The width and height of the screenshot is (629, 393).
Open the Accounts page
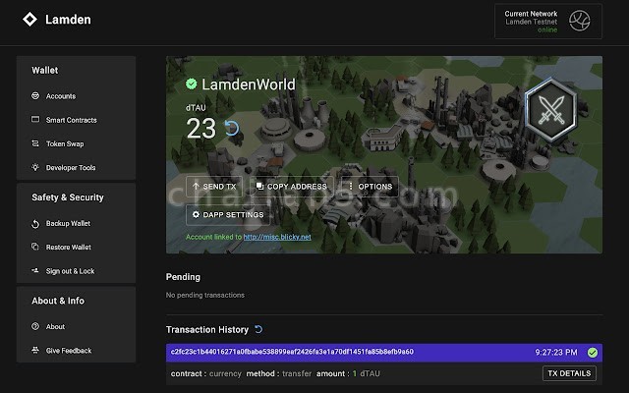pos(60,96)
